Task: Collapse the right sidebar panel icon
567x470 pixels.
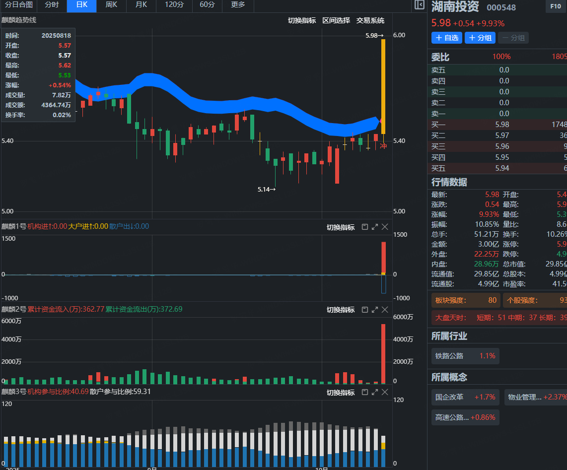Action: (419, 5)
